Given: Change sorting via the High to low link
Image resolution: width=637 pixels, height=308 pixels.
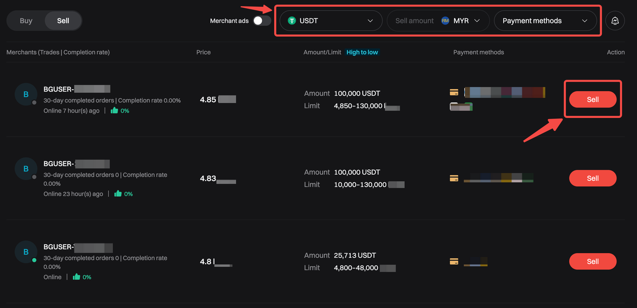Looking at the screenshot, I should click(x=362, y=52).
